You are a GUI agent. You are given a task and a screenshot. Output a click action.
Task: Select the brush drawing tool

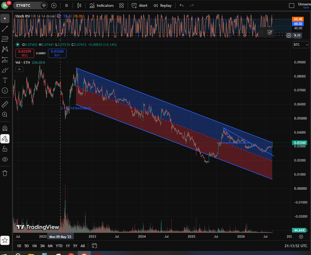5,70
